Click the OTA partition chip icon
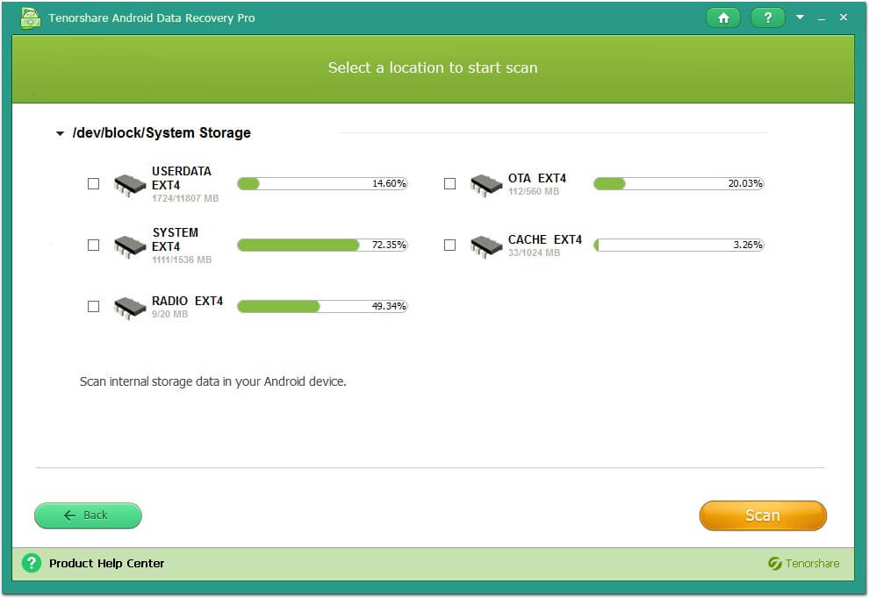 point(486,185)
